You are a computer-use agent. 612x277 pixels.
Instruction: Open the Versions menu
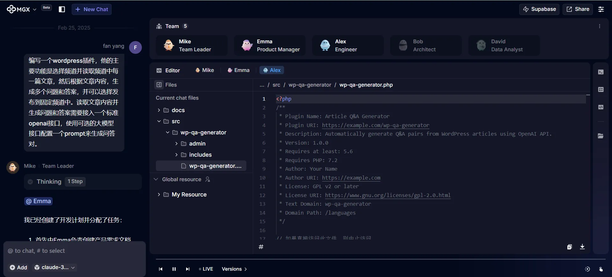[234, 269]
